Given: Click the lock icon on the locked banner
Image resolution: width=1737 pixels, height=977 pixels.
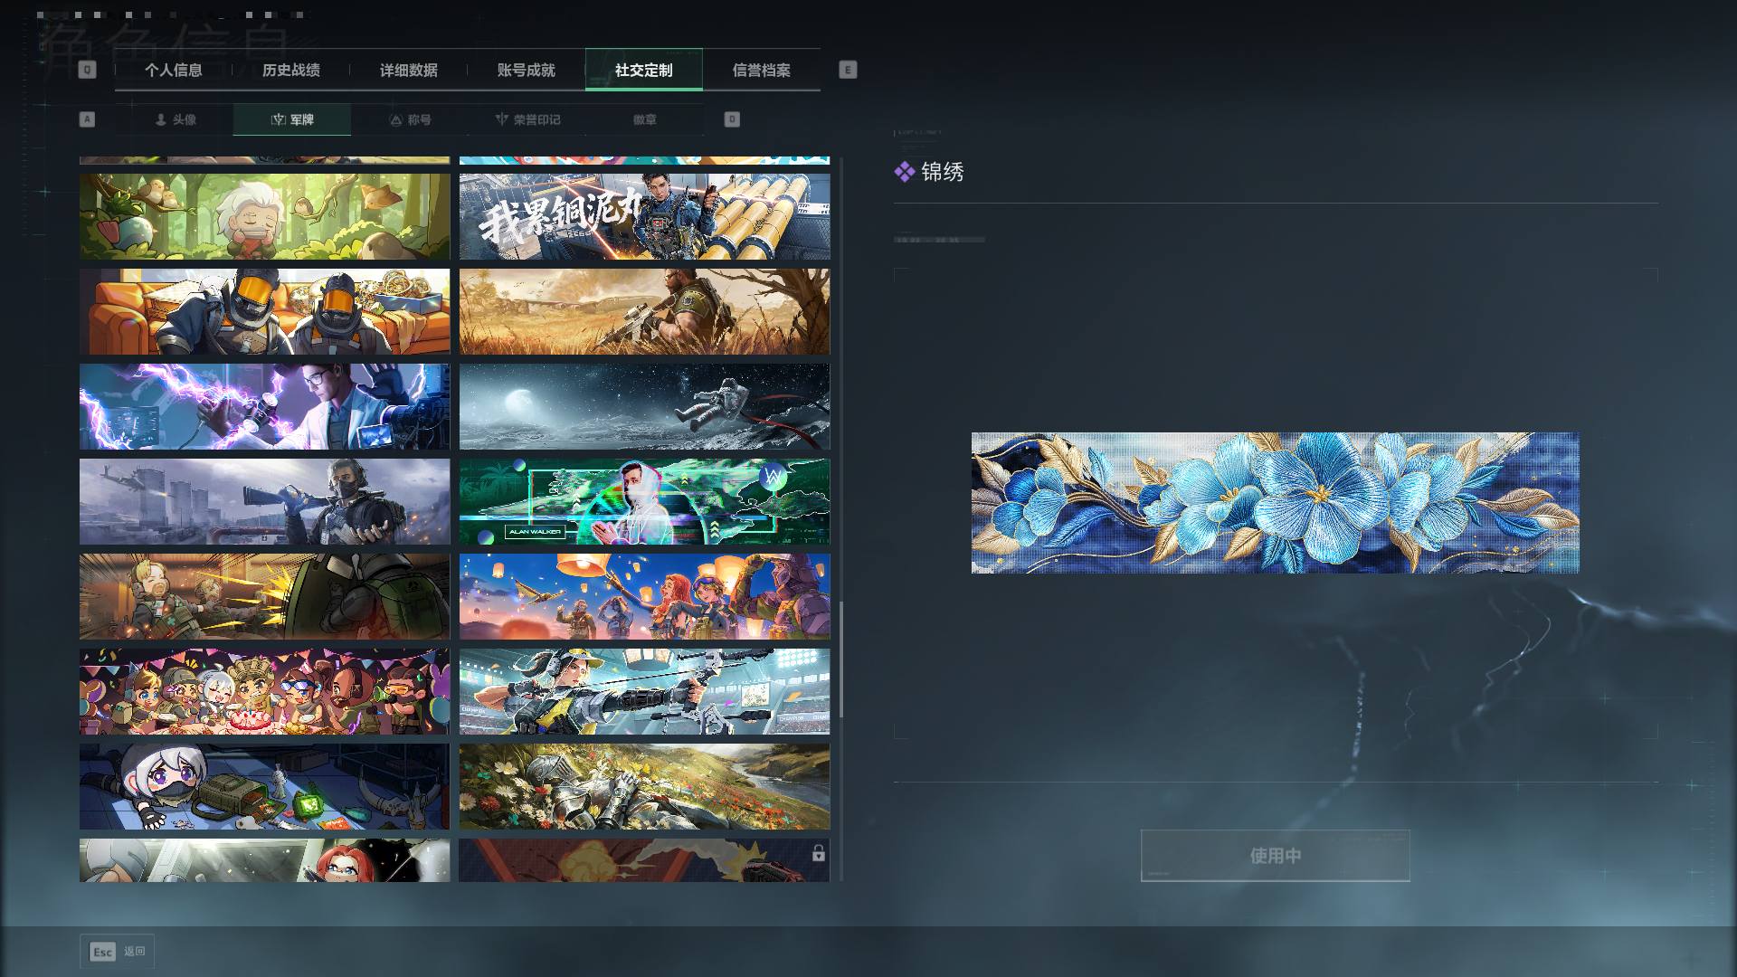Looking at the screenshot, I should pyautogui.click(x=818, y=853).
